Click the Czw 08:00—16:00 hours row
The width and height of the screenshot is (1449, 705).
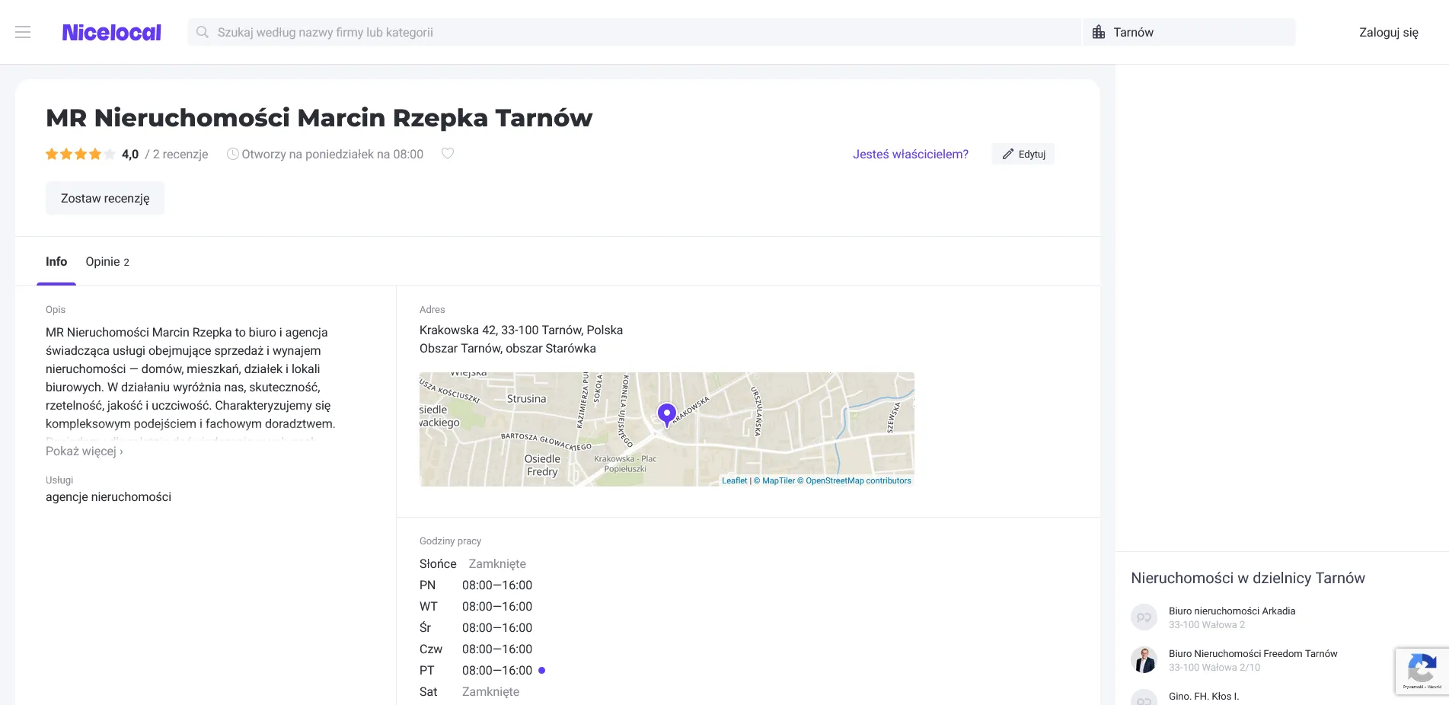click(x=476, y=649)
